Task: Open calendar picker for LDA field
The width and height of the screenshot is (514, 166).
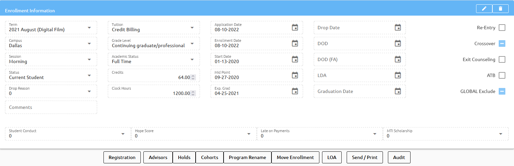Action: pyautogui.click(x=398, y=75)
